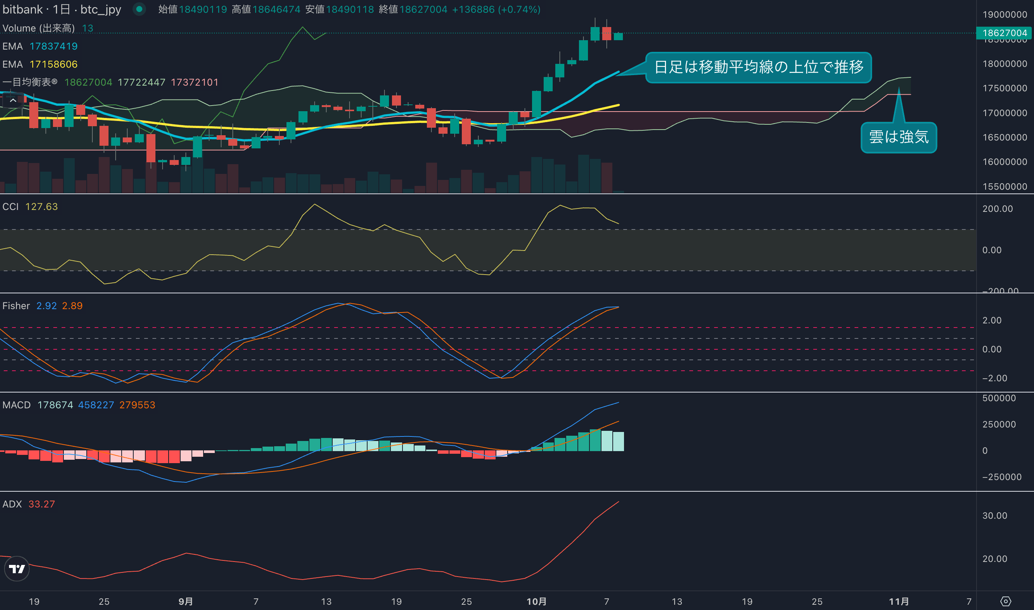Click the current price label 18627004
The height and width of the screenshot is (610, 1034).
click(x=1004, y=33)
